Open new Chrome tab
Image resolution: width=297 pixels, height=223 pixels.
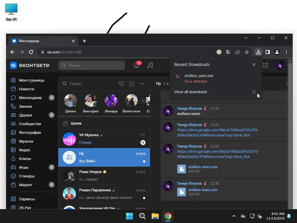click(x=84, y=41)
